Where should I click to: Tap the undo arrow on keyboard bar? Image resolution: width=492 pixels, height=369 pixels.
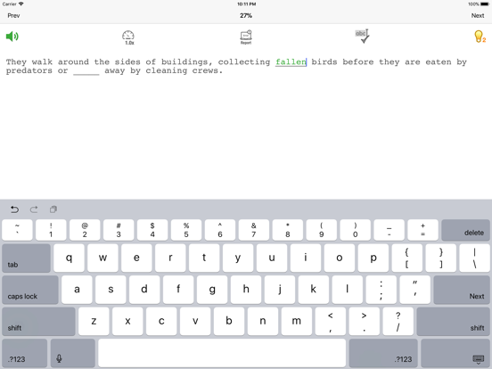[x=14, y=209]
